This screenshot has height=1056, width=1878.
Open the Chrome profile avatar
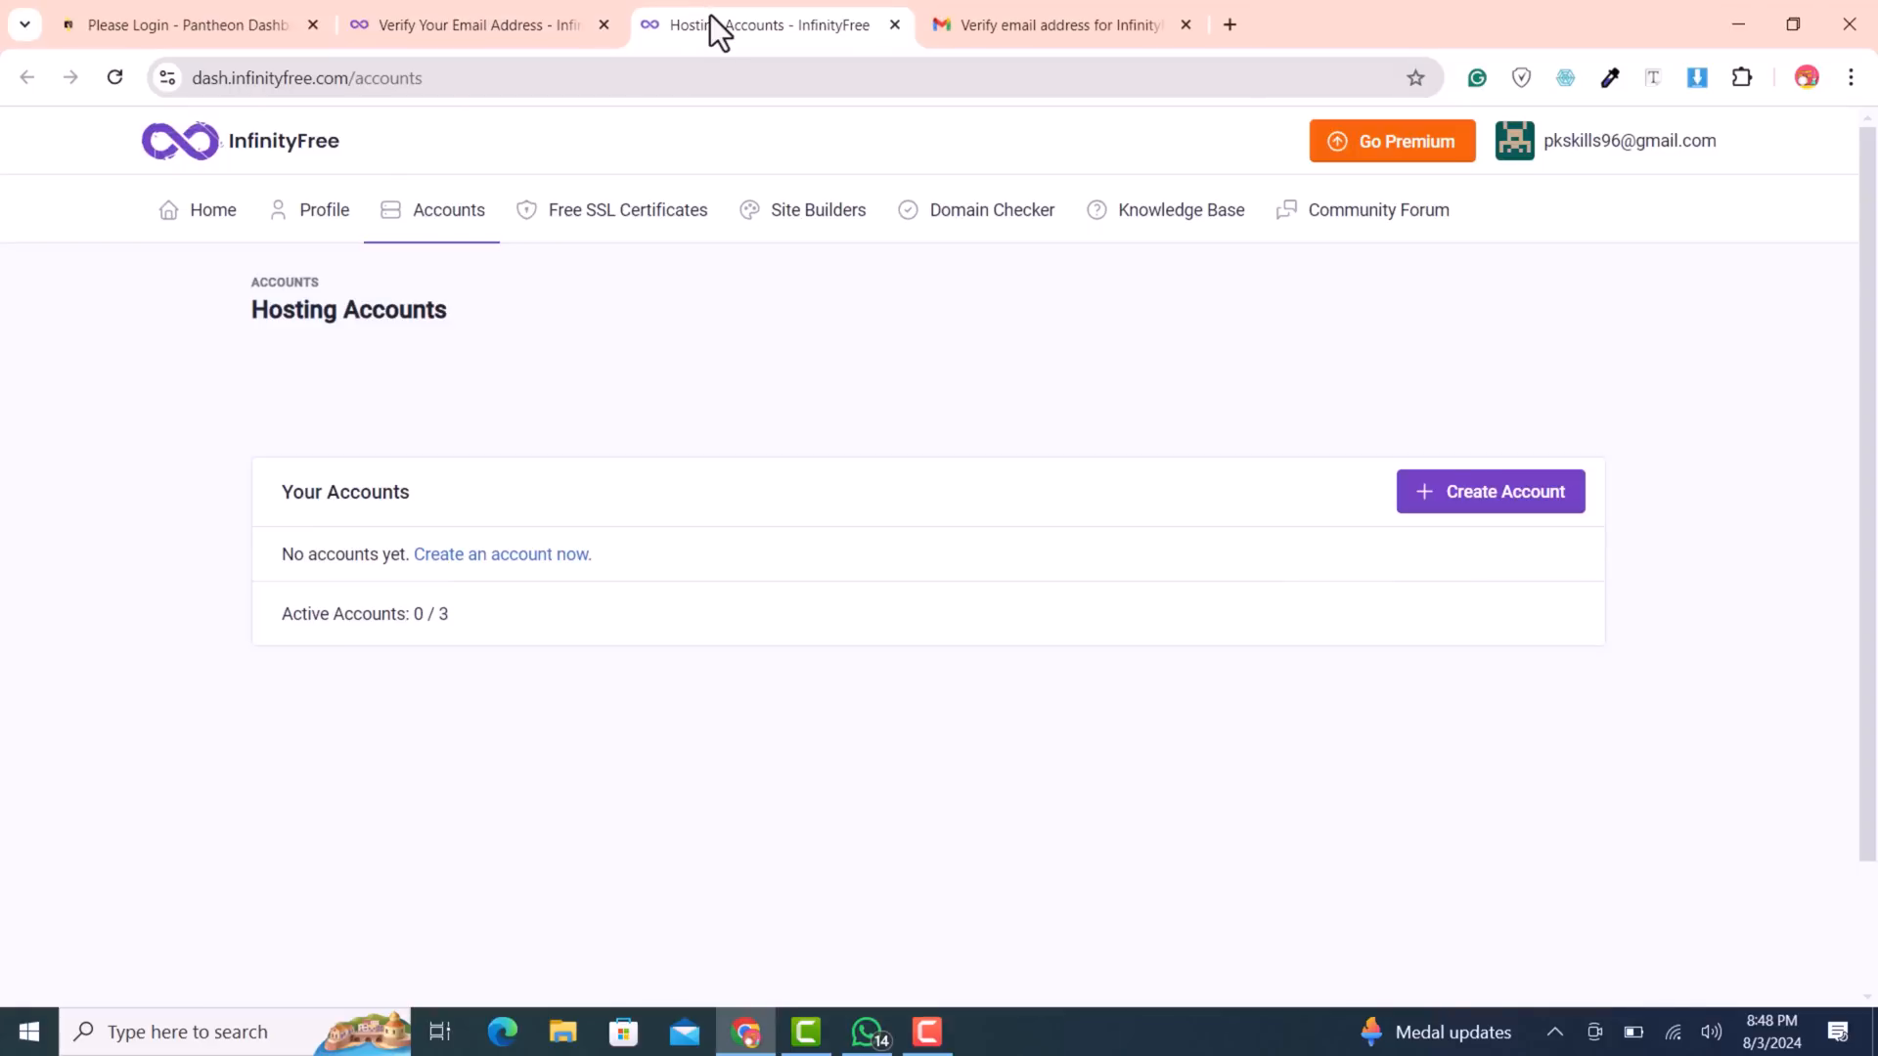pos(1807,78)
